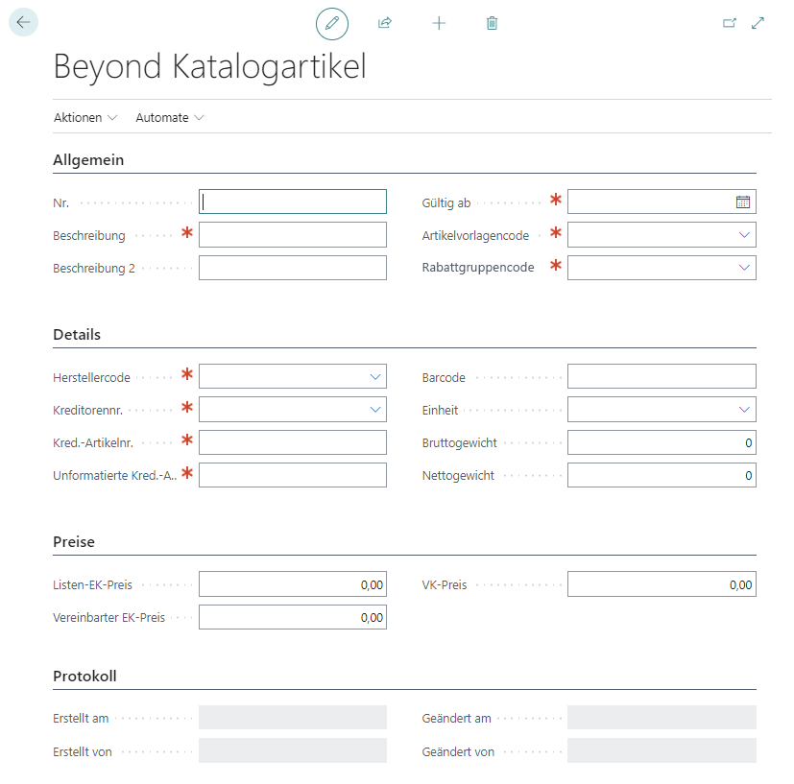Open the Aktionen menu
794x784 pixels.
[x=85, y=117]
